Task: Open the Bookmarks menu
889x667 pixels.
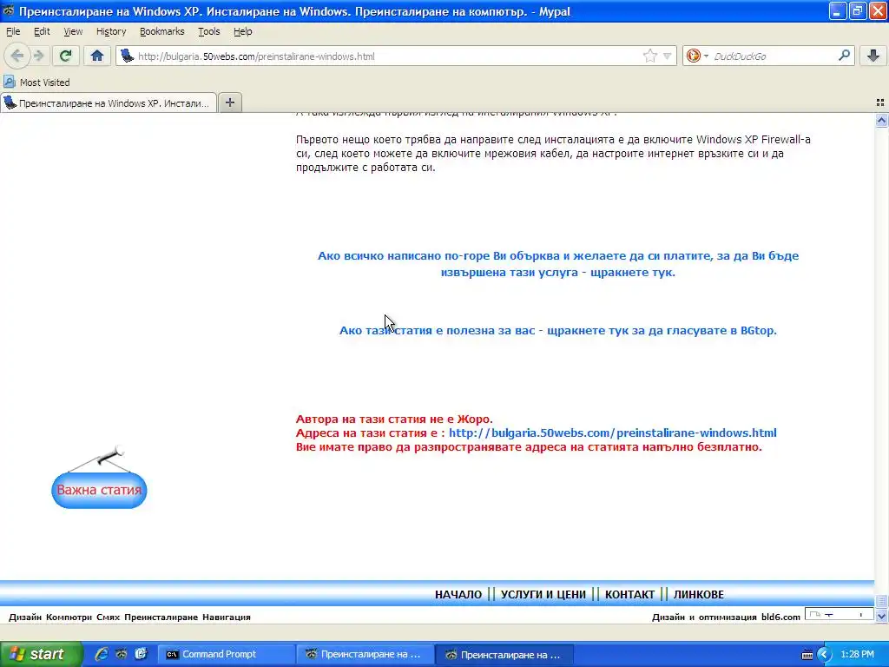Action: [x=161, y=32]
